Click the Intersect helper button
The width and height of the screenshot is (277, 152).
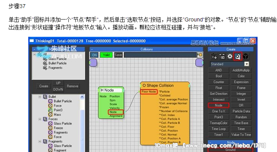tap(219, 100)
